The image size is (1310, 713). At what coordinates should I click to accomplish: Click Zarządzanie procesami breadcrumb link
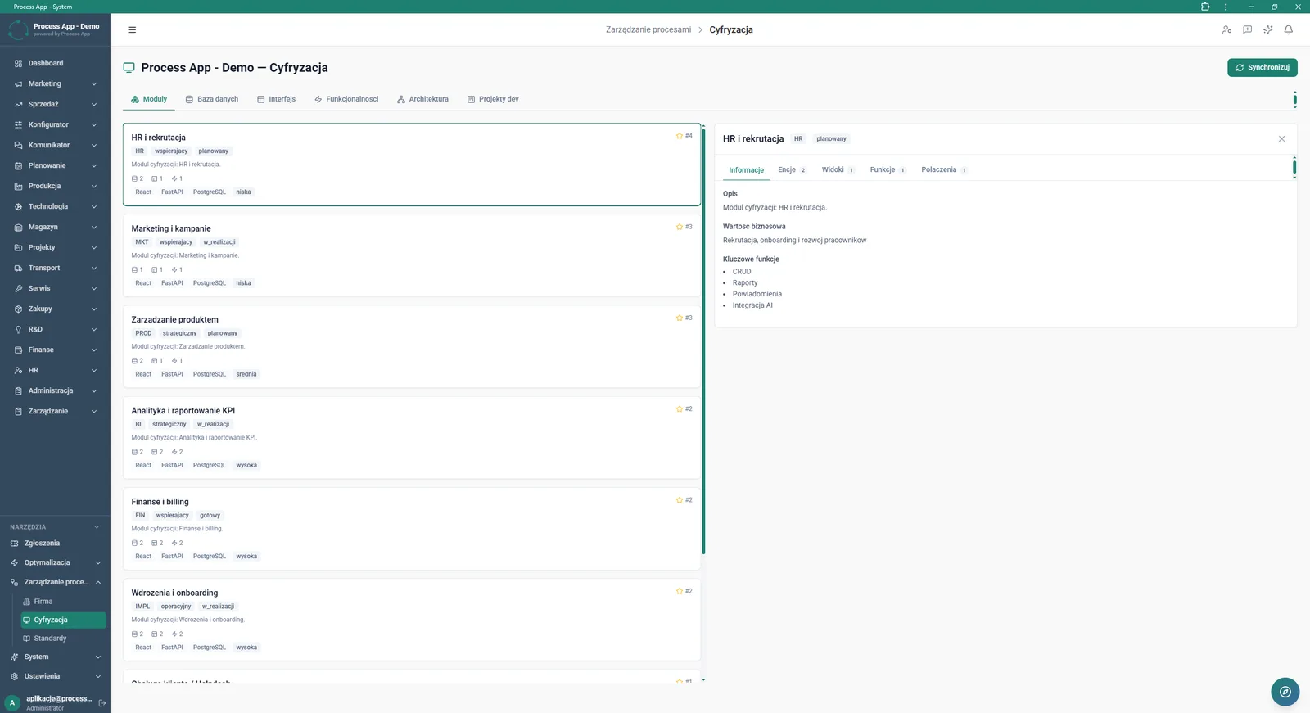pyautogui.click(x=648, y=29)
